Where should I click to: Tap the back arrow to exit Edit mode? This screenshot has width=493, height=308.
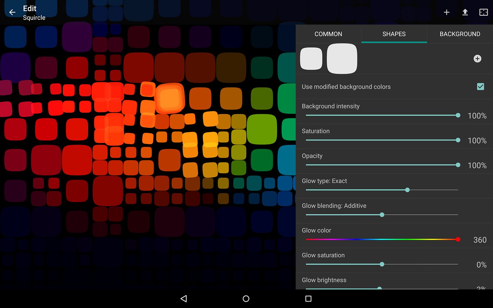coord(12,12)
